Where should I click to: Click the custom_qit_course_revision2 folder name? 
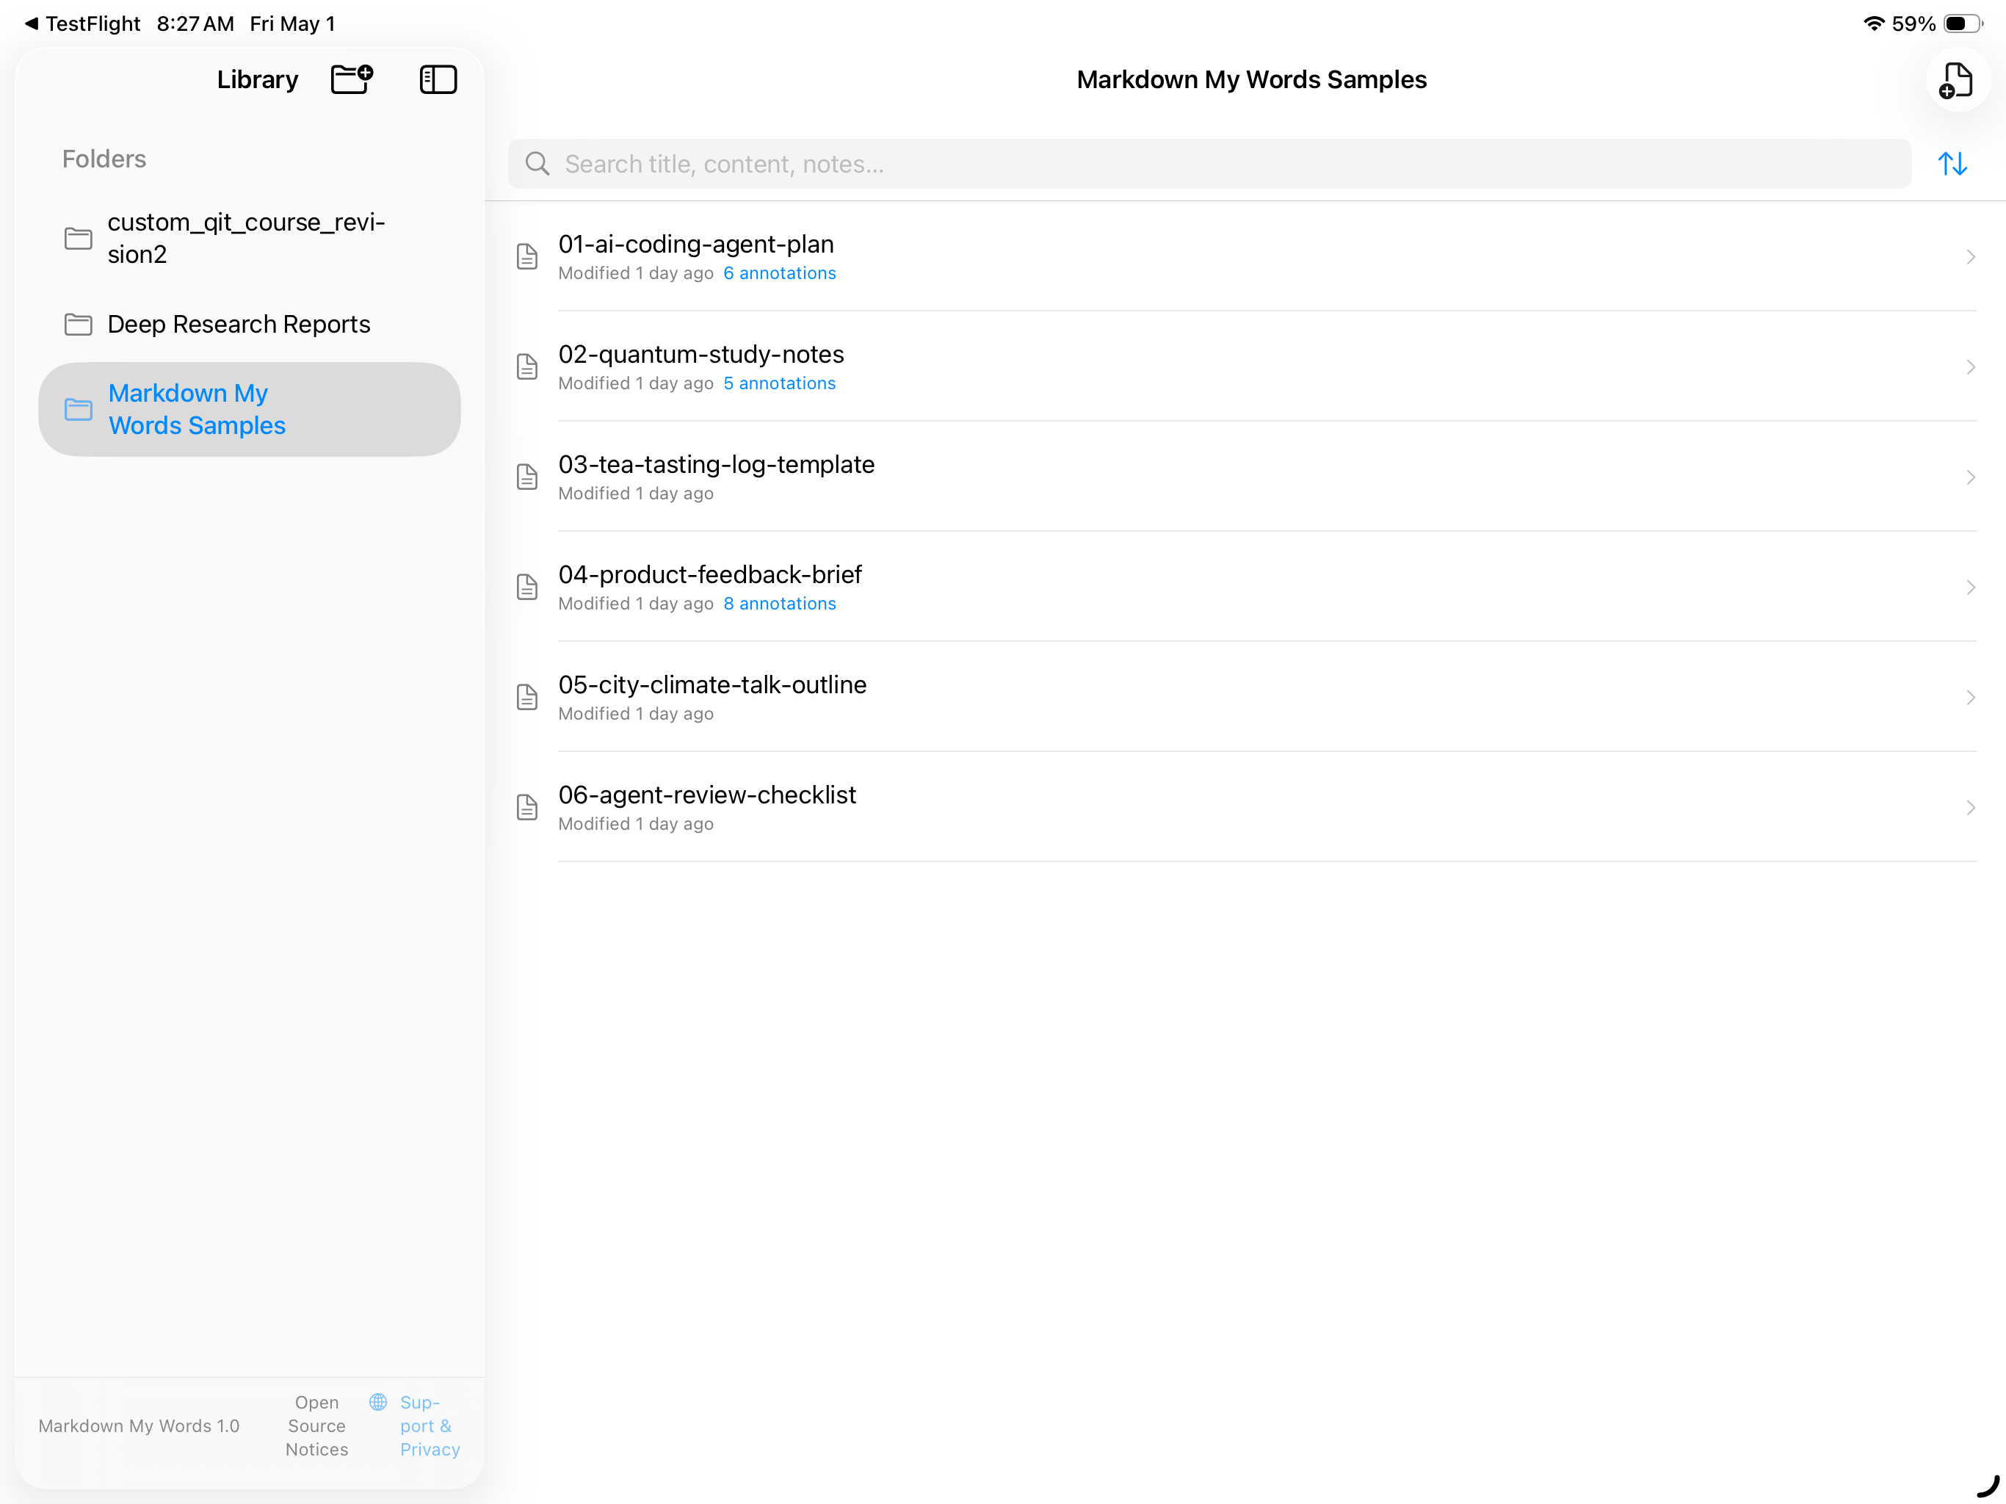pos(247,238)
